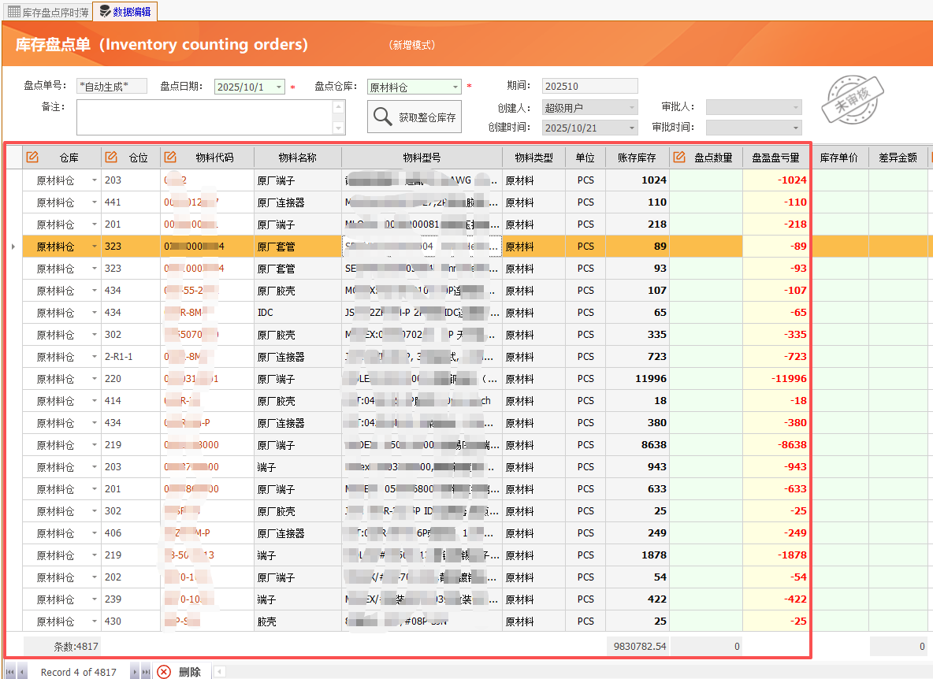Click the edit icon on 物料代码 column header
Image resolution: width=933 pixels, height=679 pixels.
pyautogui.click(x=169, y=157)
